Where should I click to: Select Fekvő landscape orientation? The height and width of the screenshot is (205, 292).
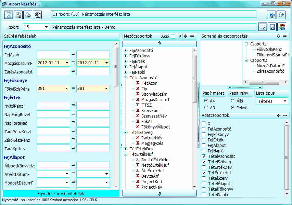[x=232, y=108]
